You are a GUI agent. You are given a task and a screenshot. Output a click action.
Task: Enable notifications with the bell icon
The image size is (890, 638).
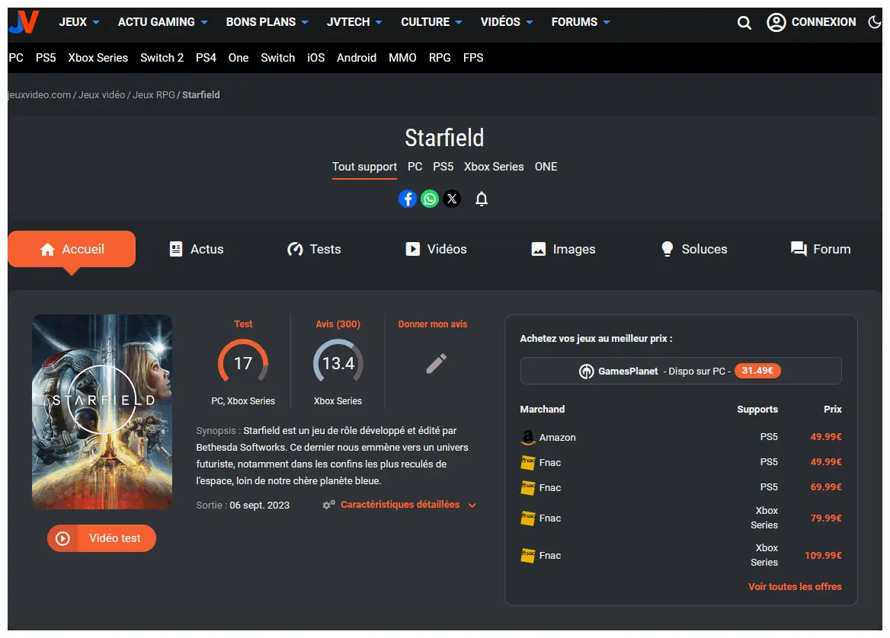point(482,199)
